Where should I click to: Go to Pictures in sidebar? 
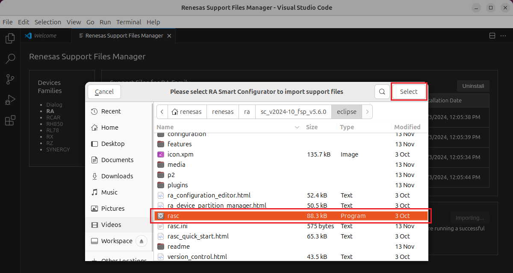[x=119, y=209]
